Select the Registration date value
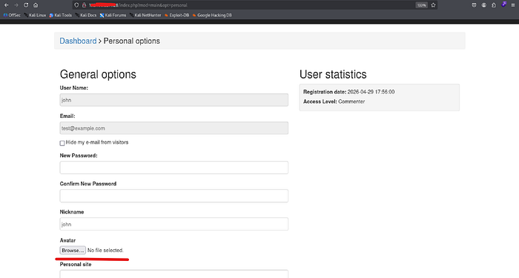The height and width of the screenshot is (278, 519). click(x=371, y=92)
